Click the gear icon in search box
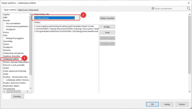 (x=153, y=8)
